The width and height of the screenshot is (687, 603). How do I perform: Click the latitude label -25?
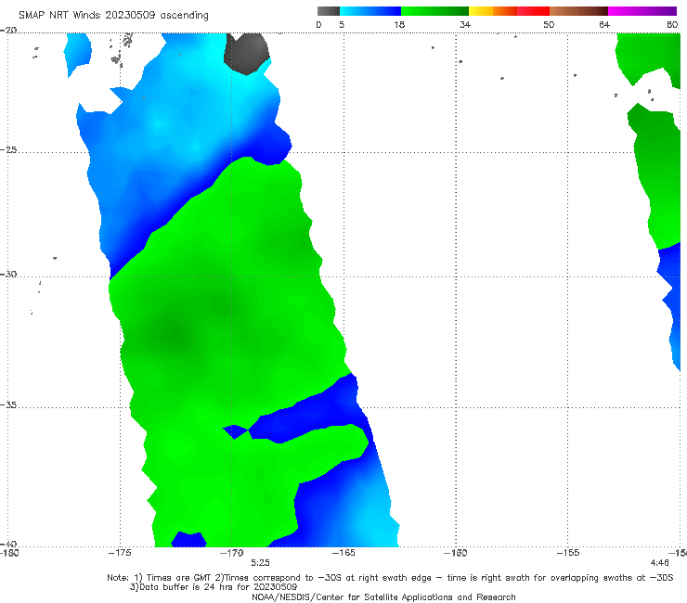click(x=8, y=149)
